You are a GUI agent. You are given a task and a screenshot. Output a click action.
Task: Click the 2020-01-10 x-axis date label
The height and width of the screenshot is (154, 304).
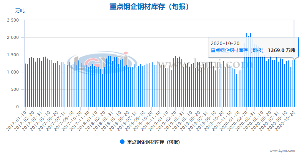tap(229, 121)
